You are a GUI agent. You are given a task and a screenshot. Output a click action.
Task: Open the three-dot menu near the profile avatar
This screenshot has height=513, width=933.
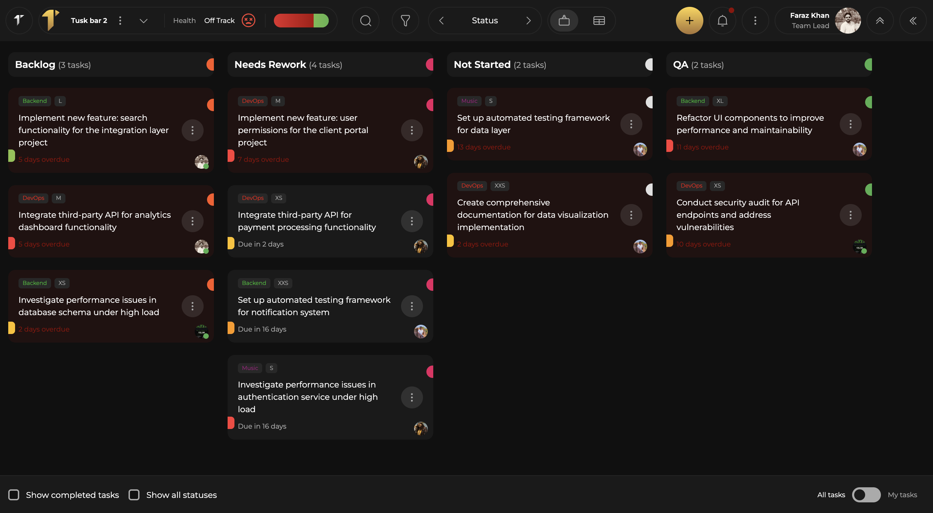pyautogui.click(x=755, y=21)
